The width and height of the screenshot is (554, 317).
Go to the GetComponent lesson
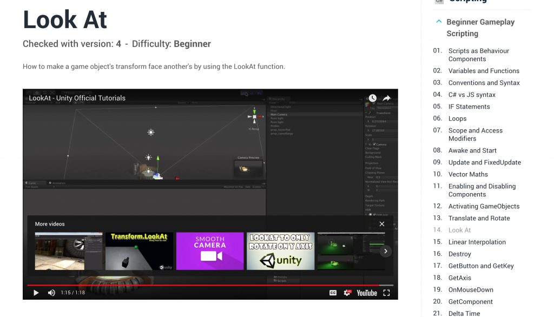471,302
